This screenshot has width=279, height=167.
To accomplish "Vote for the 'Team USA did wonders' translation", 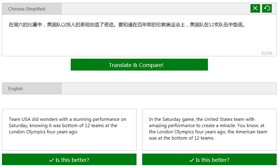I will (69, 160).
